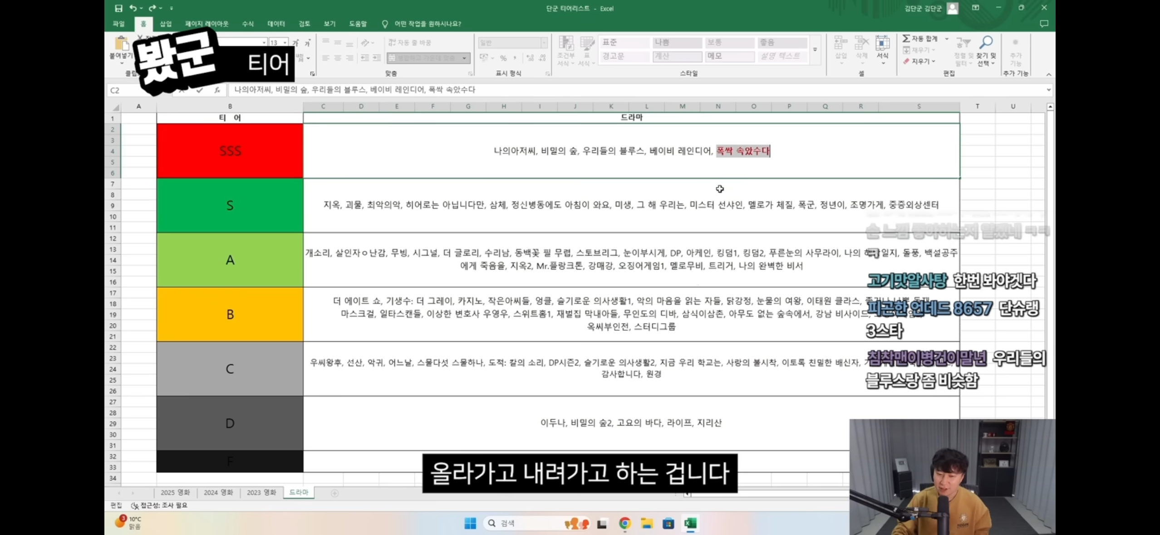The width and height of the screenshot is (1160, 535).
Task: Click the 정렬 및 필터 sort filter icon
Action: (x=963, y=43)
